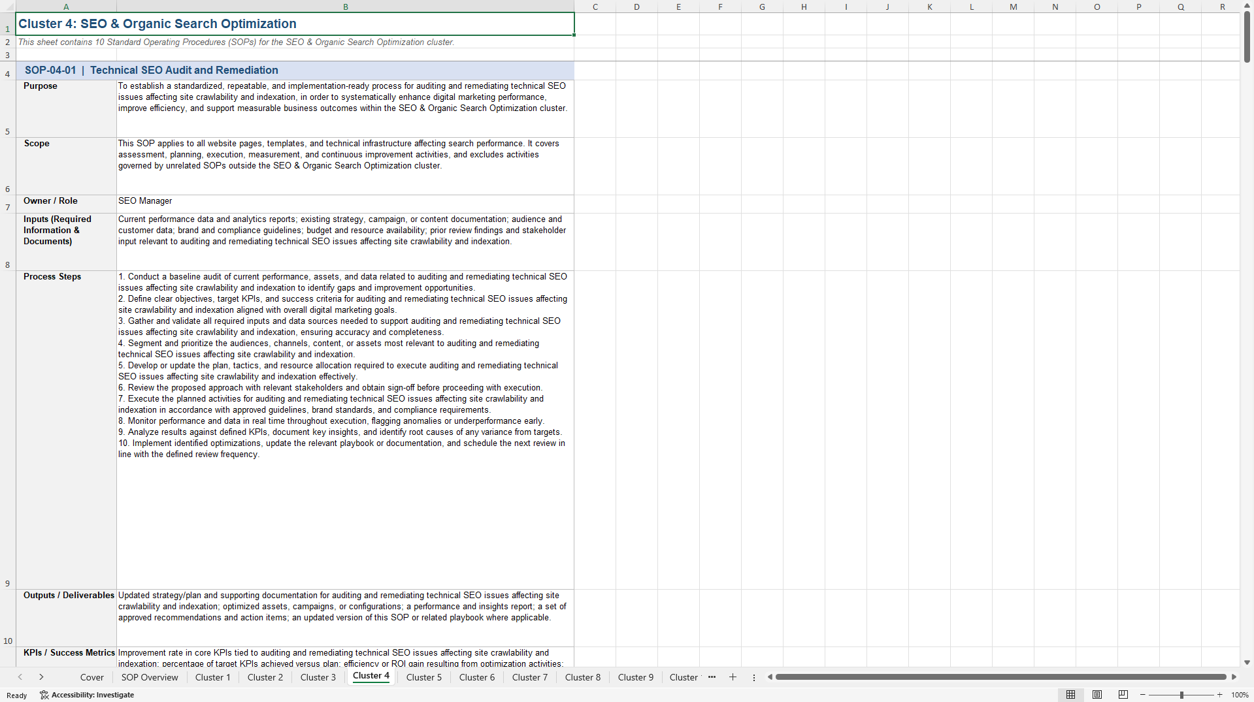Select row 9 header
Image resolution: width=1254 pixels, height=702 pixels.
8,430
